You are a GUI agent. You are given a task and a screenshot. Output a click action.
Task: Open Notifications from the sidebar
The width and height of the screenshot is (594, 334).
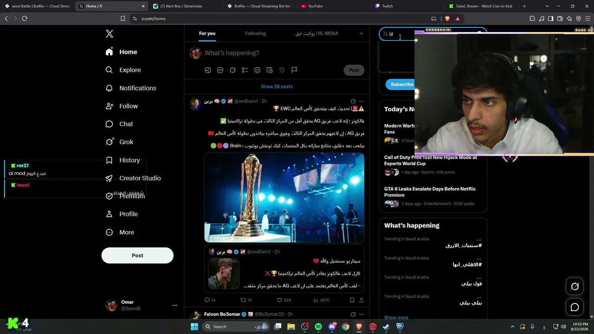click(x=131, y=88)
